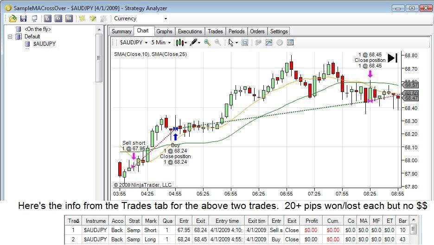Click the 'Sell s' entry name cell
This screenshot has width=434, height=245.
[276, 230]
